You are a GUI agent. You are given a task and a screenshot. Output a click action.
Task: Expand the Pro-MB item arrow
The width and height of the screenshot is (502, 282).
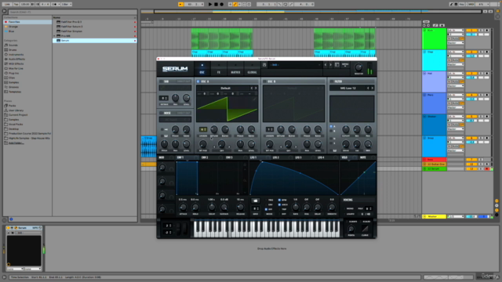(x=55, y=36)
